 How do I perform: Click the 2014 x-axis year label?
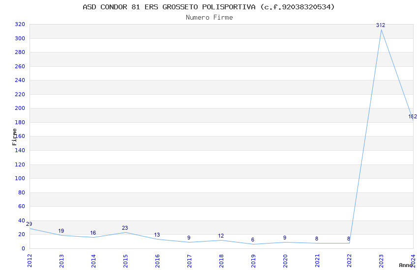click(x=93, y=261)
